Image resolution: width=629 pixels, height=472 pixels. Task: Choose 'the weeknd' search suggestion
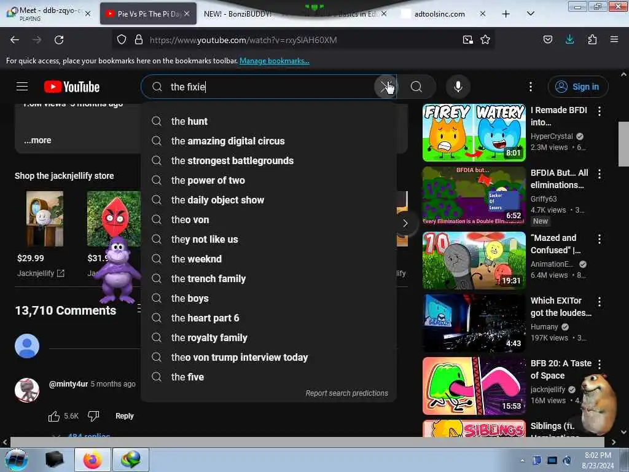(268, 259)
